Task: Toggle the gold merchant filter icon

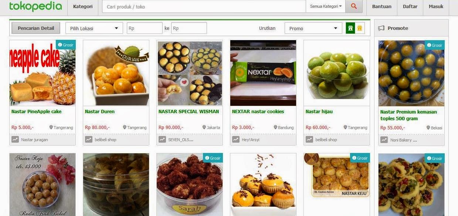Action: coord(360,28)
